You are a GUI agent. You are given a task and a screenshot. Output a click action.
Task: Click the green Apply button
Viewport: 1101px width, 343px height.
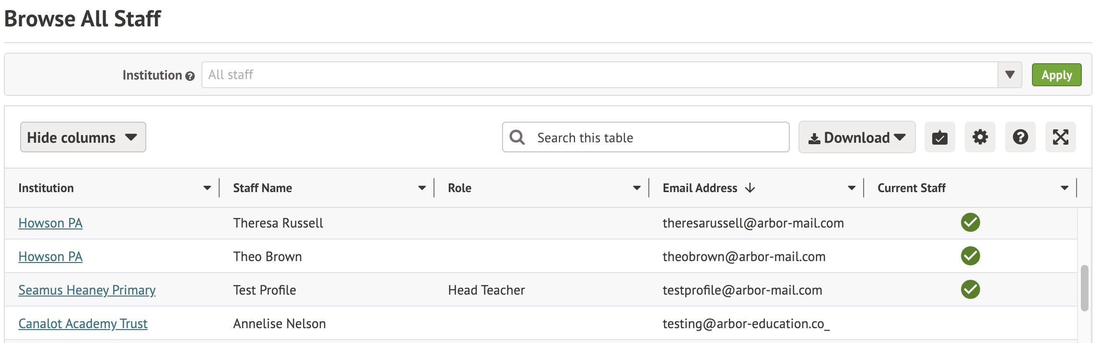(x=1056, y=75)
